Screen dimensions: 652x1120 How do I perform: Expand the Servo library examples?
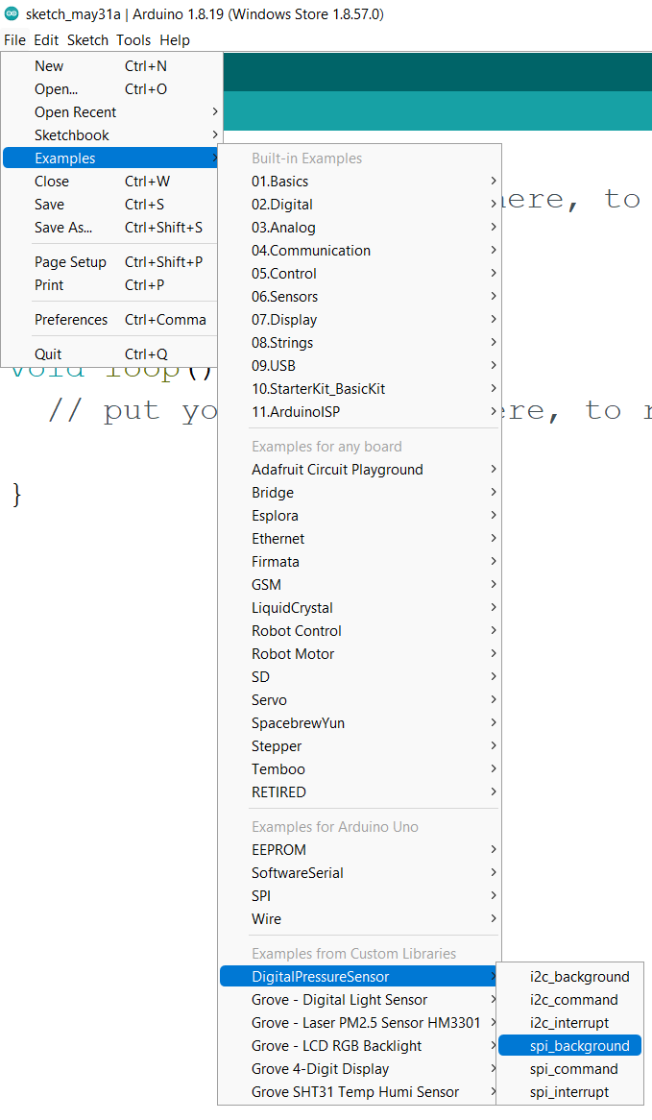(x=359, y=700)
